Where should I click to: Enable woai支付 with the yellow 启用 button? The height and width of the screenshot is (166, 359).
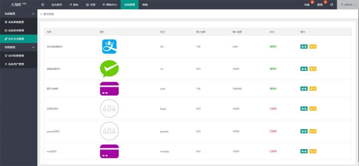pos(313,151)
